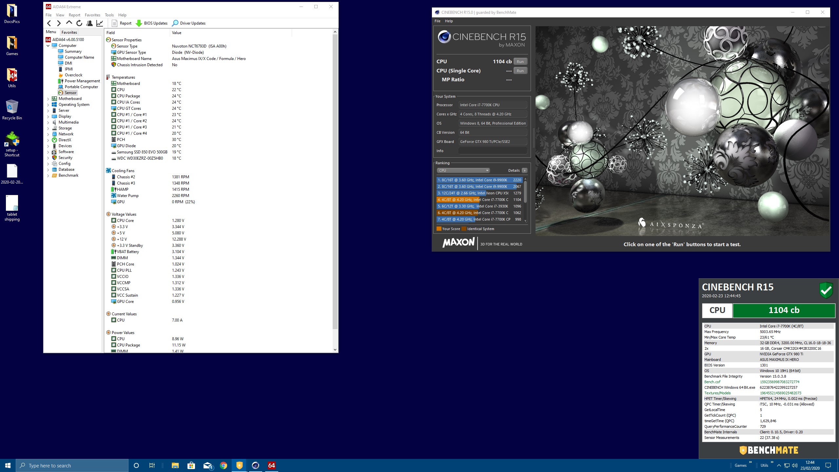Select ranking row 4 i7-7700K 1104
This screenshot has height=472, width=839.
pyautogui.click(x=479, y=200)
